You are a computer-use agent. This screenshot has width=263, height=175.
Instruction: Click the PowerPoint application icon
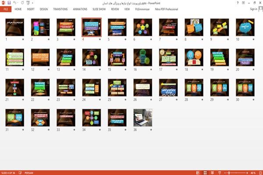[x=3, y=3]
